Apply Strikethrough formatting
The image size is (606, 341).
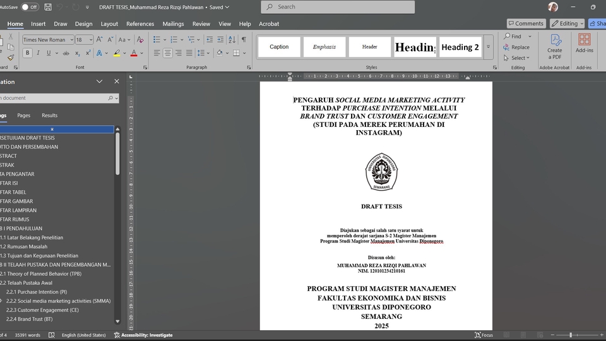pyautogui.click(x=66, y=53)
